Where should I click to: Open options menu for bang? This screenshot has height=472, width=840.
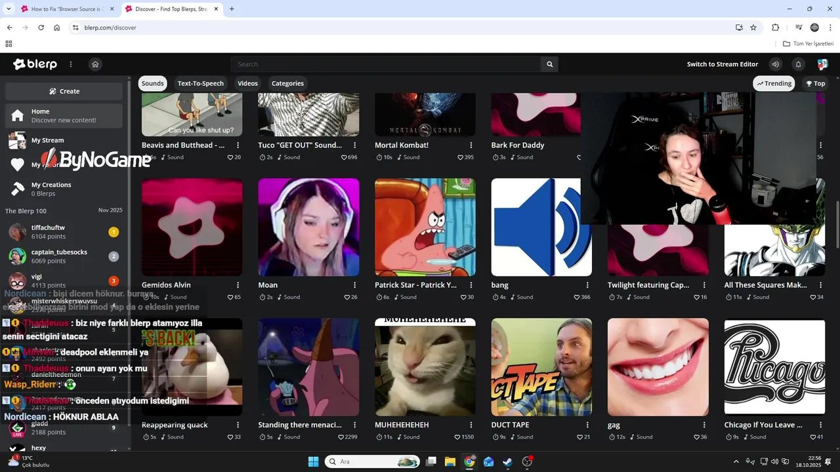[588, 285]
